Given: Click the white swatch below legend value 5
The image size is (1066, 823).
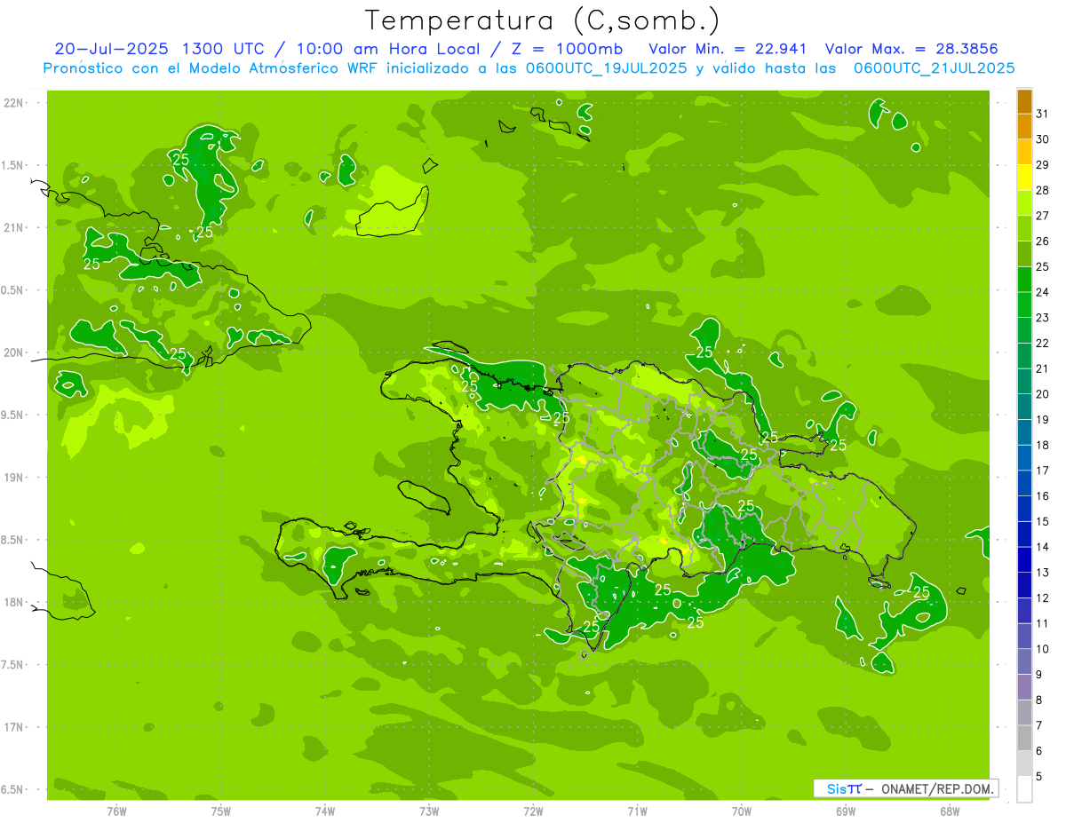Looking at the screenshot, I should [x=1024, y=789].
